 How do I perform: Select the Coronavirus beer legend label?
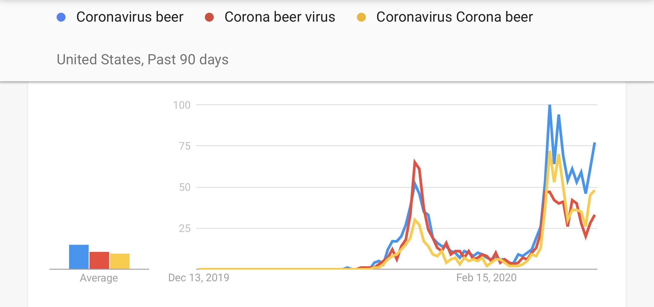(x=130, y=17)
